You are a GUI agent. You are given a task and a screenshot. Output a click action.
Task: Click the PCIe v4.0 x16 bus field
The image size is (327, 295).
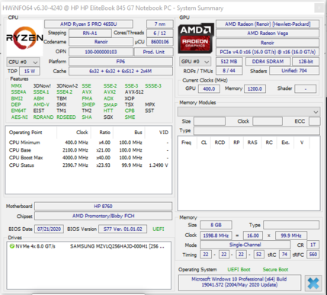point(268,52)
